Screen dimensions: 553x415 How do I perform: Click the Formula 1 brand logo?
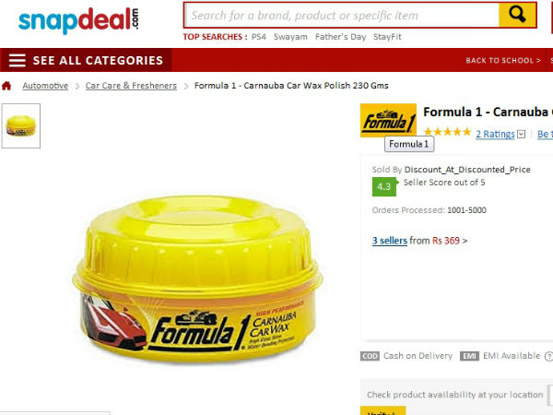point(388,120)
